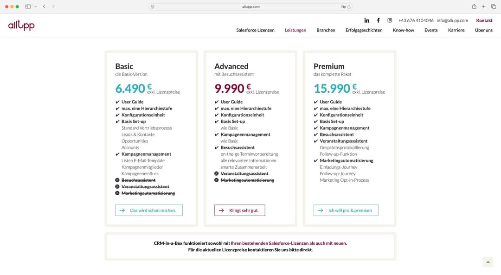
Task: Choose 'Ich will pro & premium' button
Action: point(346,210)
